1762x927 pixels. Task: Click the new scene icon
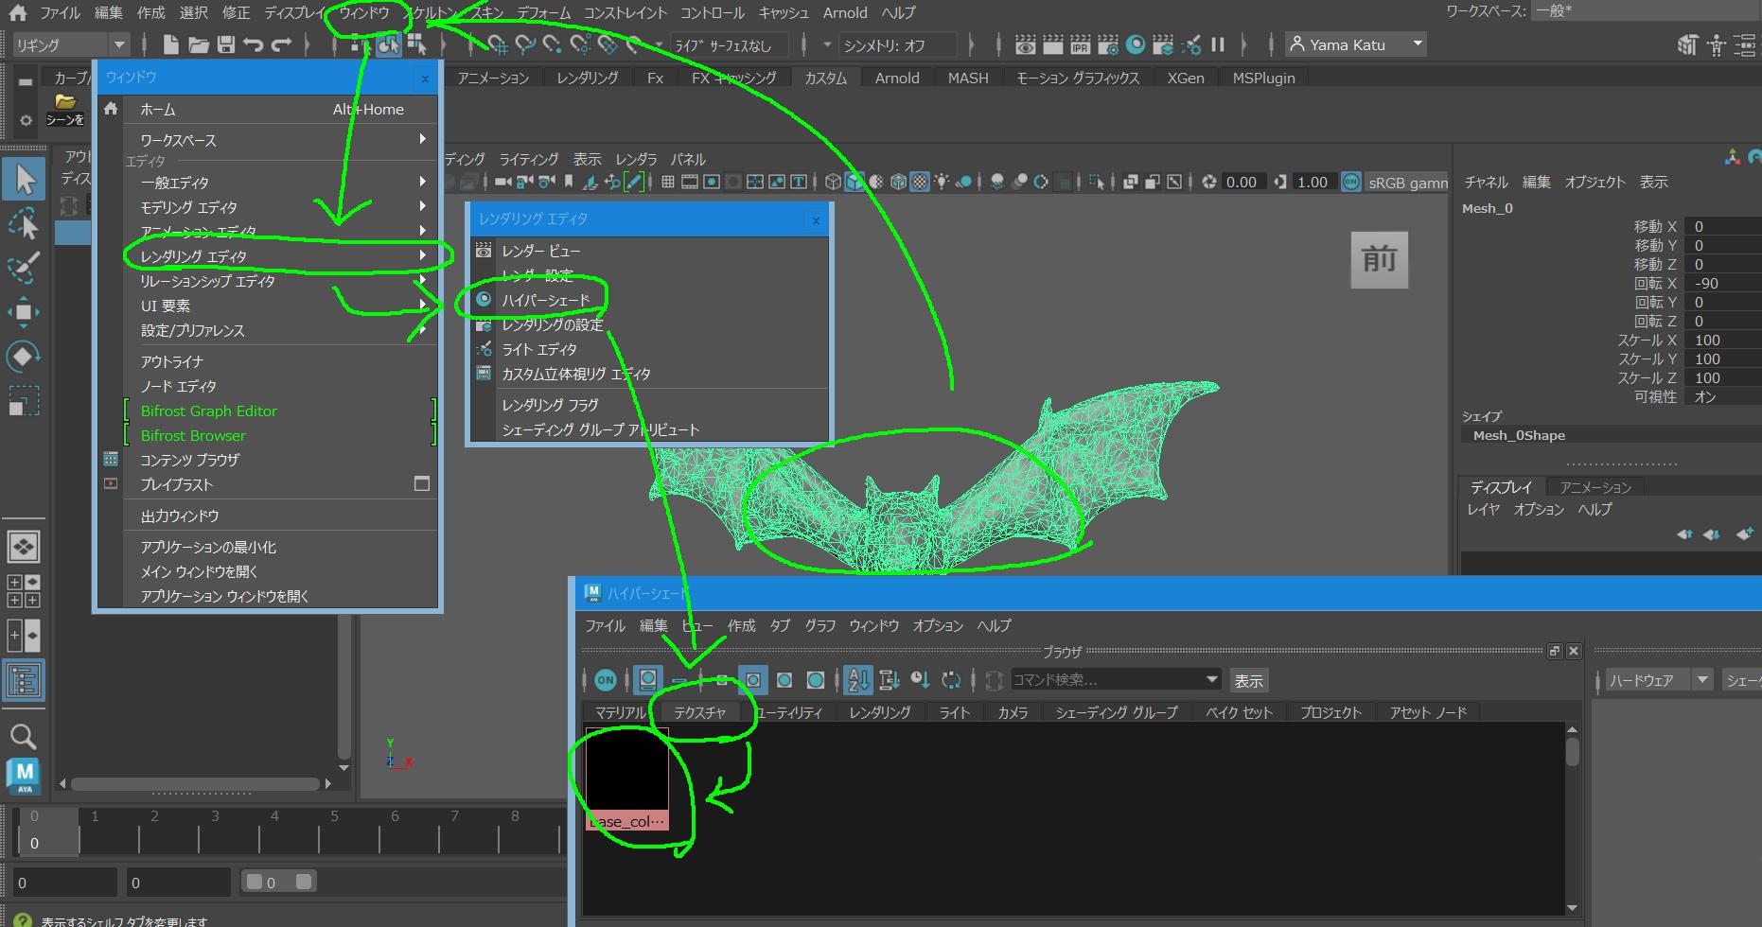(x=171, y=44)
